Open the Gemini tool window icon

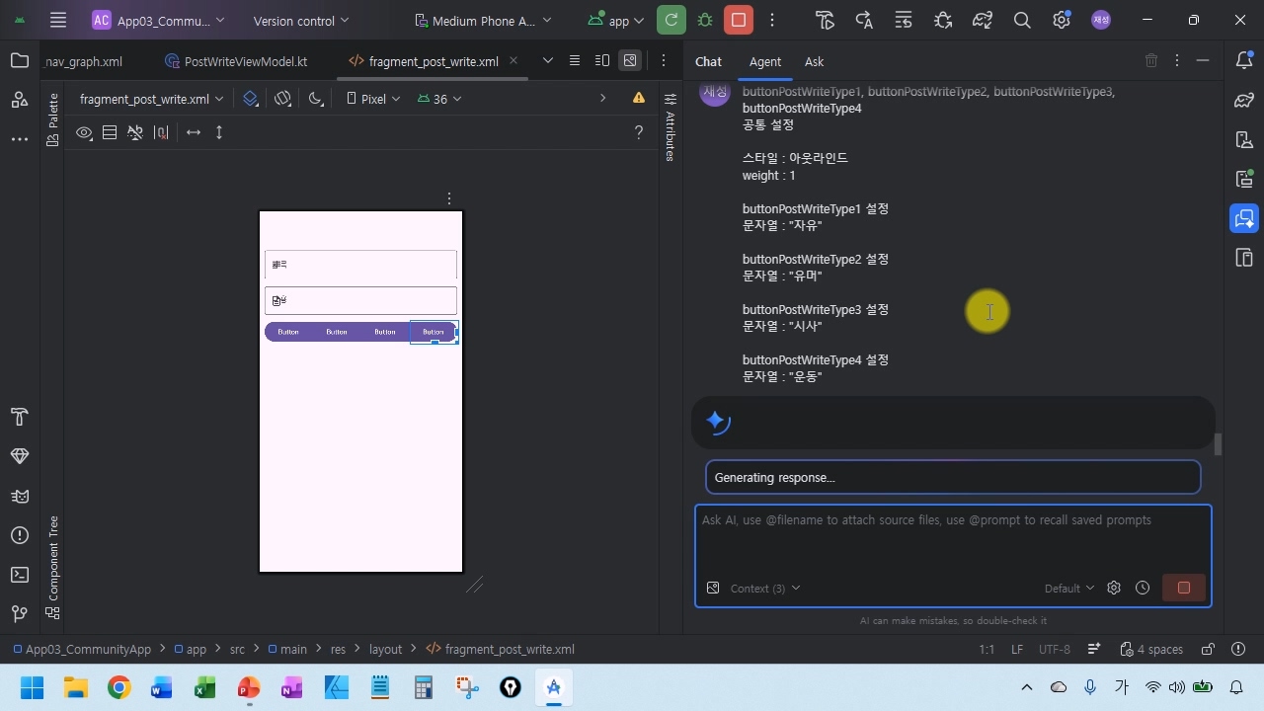1244,218
